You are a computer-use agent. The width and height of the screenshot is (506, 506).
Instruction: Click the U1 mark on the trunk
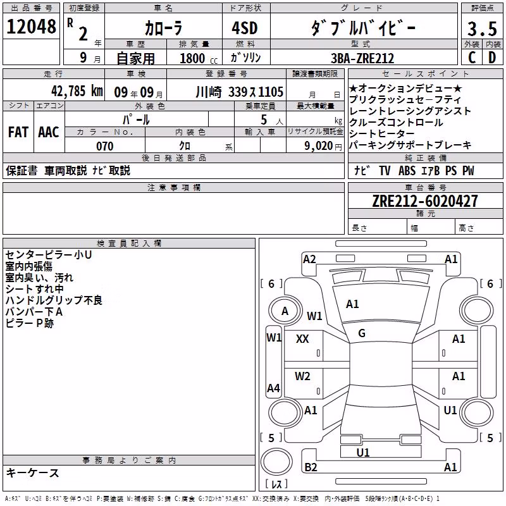click(363, 452)
